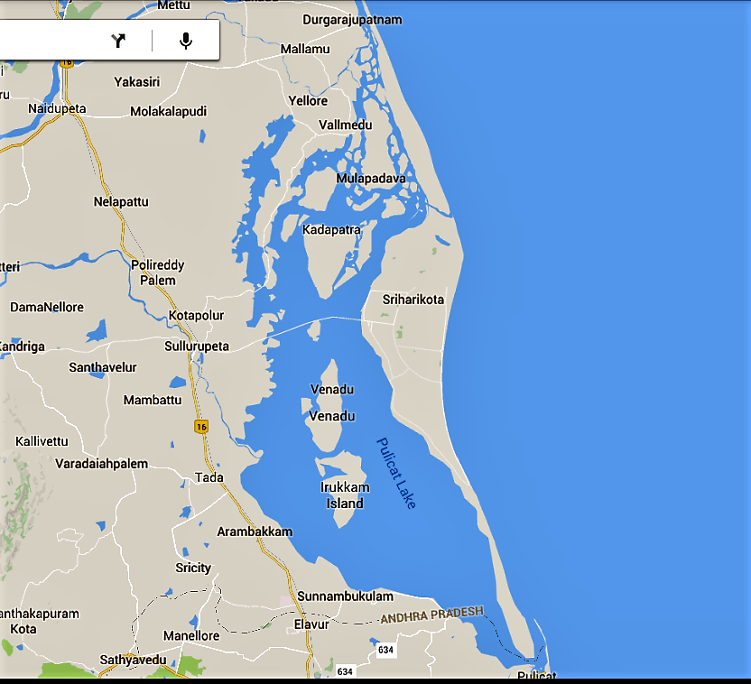The image size is (751, 684).
Task: Click on the Kadapatra label
Action: click(x=331, y=230)
